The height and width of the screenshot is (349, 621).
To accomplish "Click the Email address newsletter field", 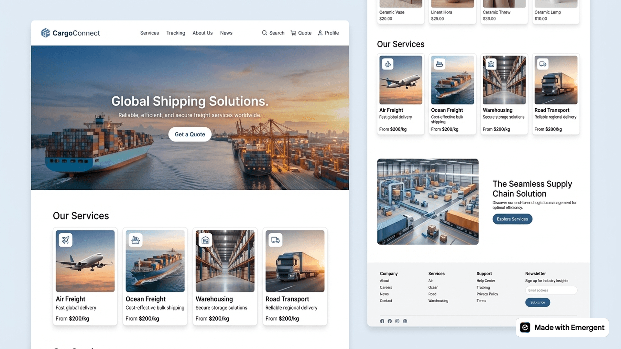I will [551, 290].
